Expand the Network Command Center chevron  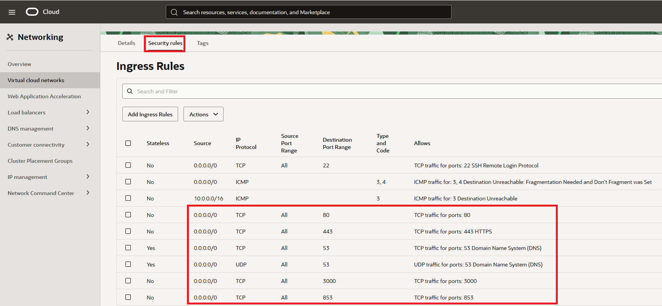88,193
